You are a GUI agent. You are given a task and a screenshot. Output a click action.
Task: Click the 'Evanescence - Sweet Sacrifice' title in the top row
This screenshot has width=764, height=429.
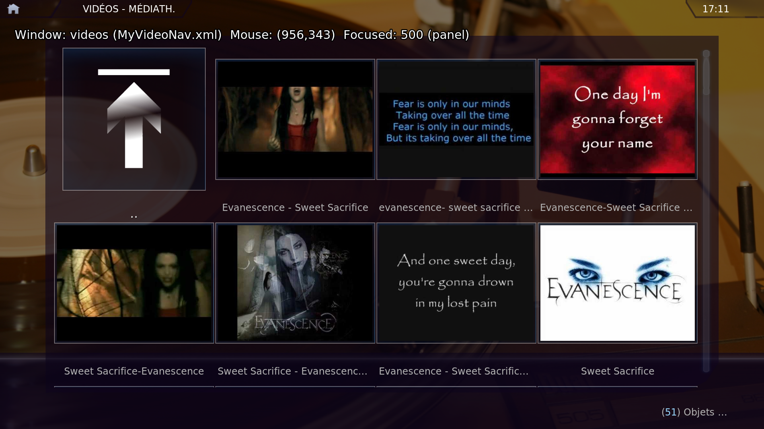[295, 208]
